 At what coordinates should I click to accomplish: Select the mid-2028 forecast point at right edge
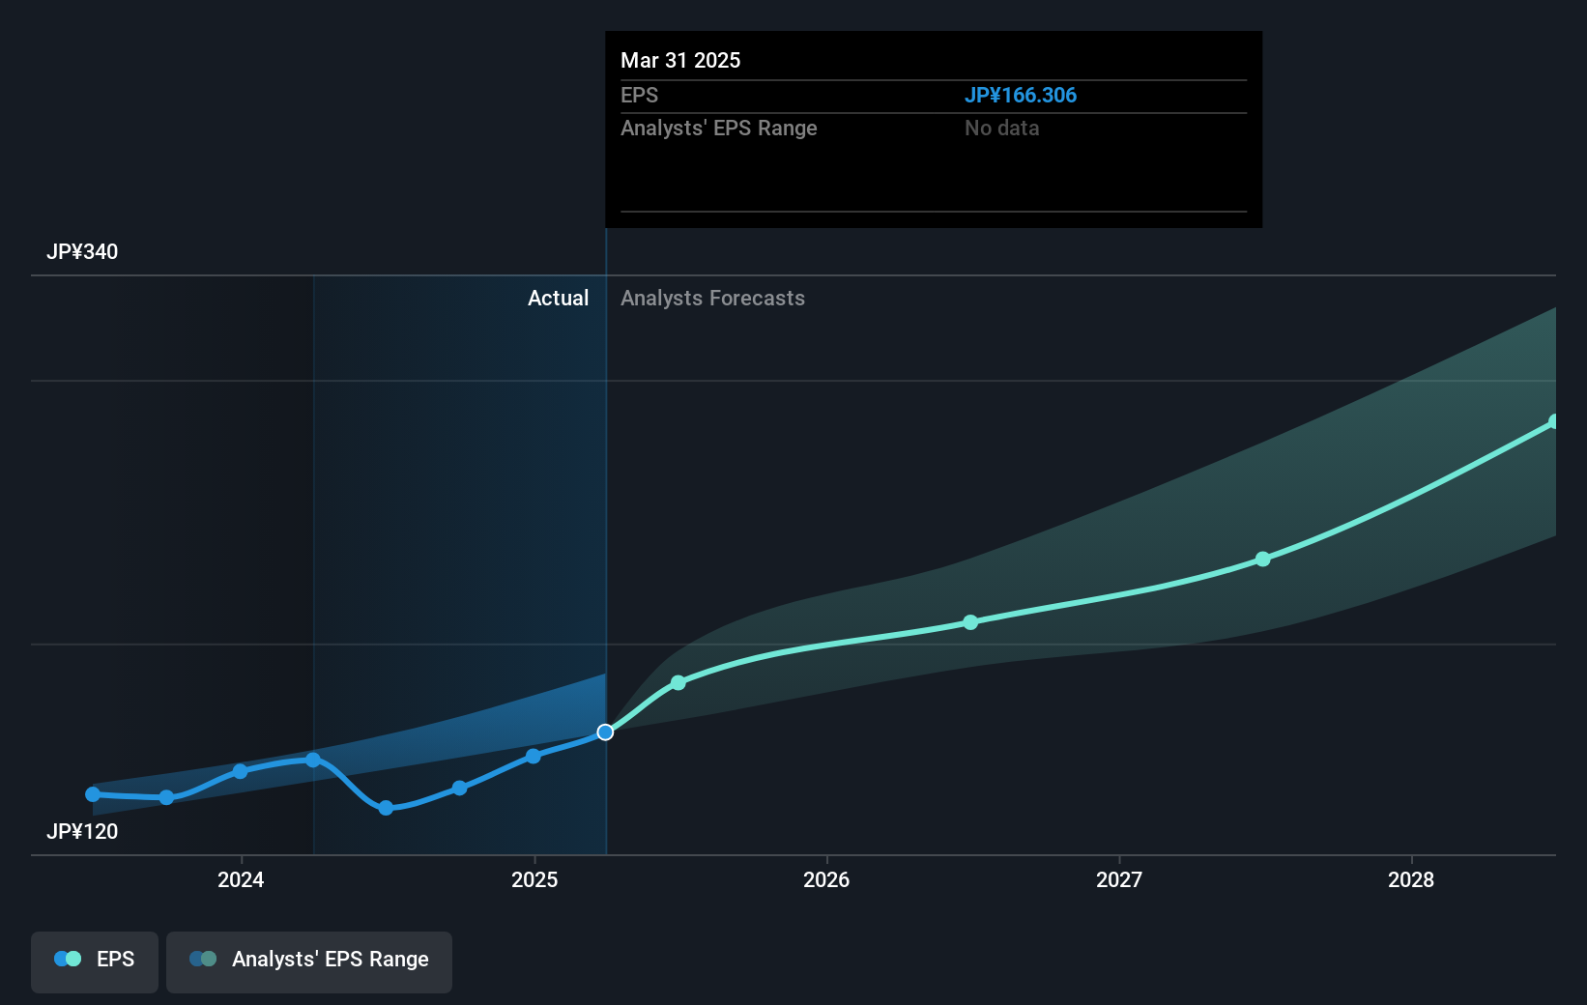pyautogui.click(x=1554, y=421)
